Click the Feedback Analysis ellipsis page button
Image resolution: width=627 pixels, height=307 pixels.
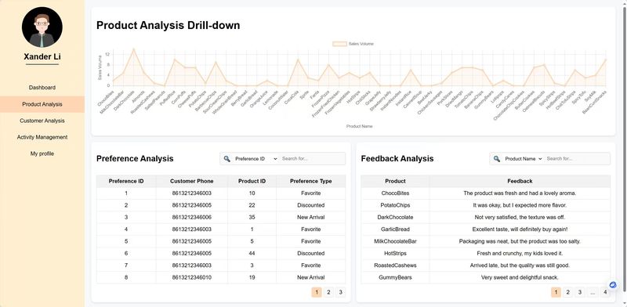point(593,292)
